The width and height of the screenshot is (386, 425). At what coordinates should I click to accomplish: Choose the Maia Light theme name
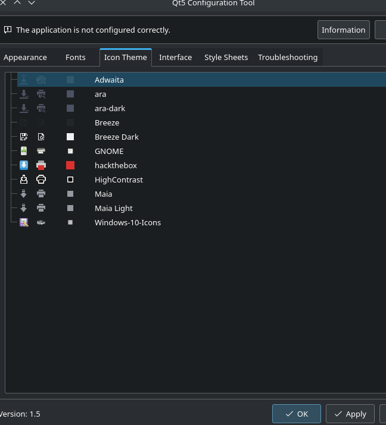coord(114,208)
